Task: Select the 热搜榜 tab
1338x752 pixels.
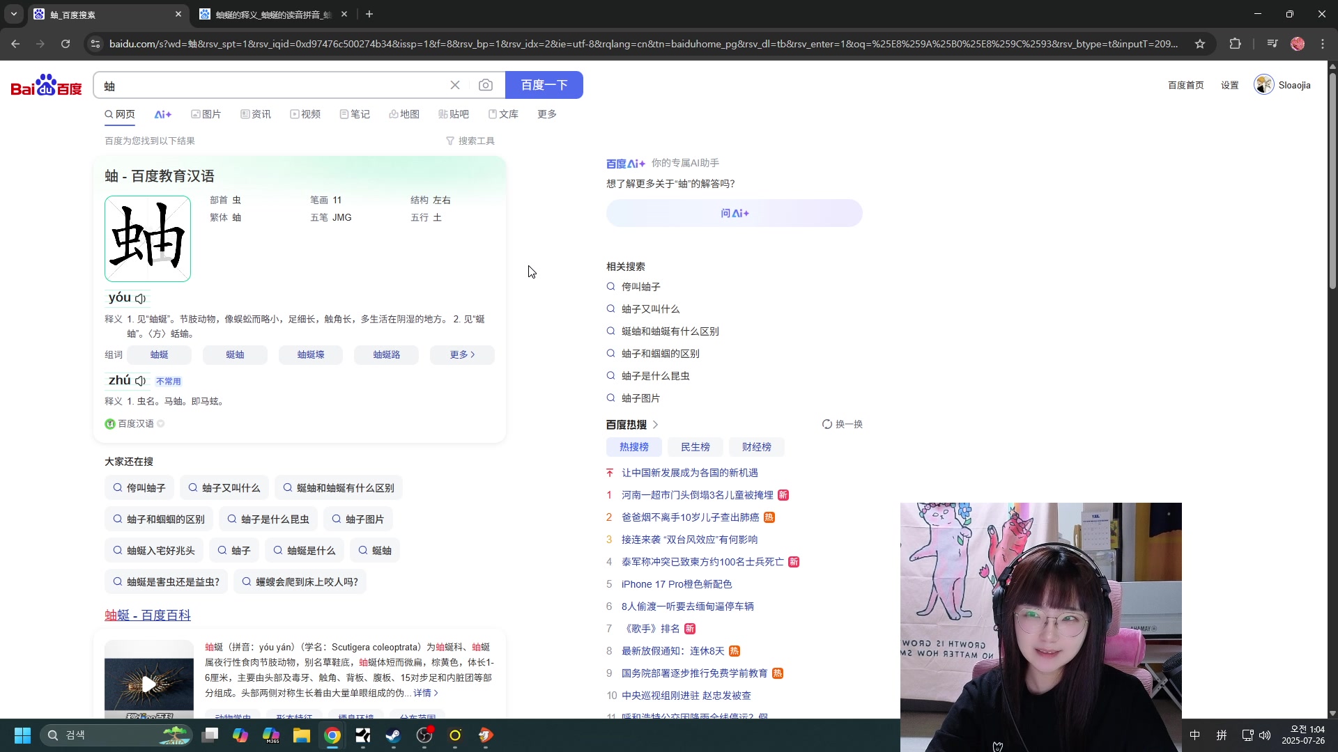Action: pos(634,447)
